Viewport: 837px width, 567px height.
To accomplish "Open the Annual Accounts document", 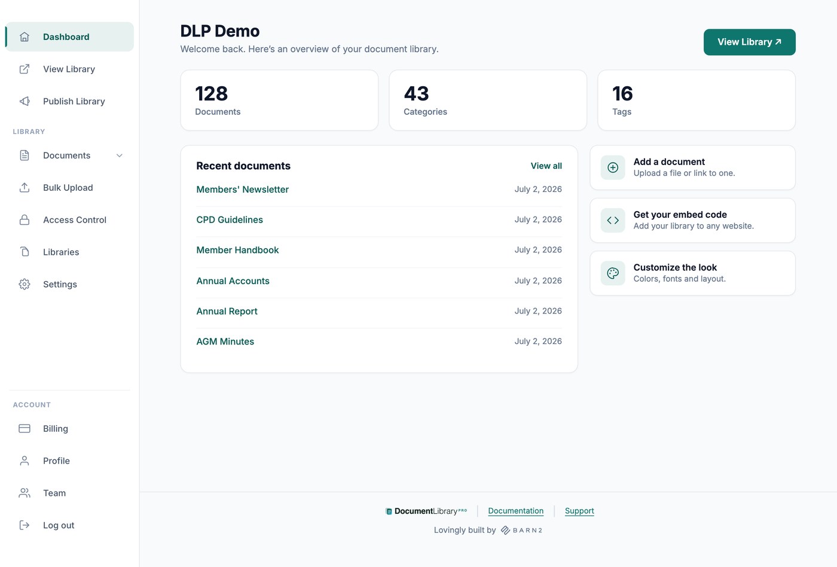I will point(233,281).
